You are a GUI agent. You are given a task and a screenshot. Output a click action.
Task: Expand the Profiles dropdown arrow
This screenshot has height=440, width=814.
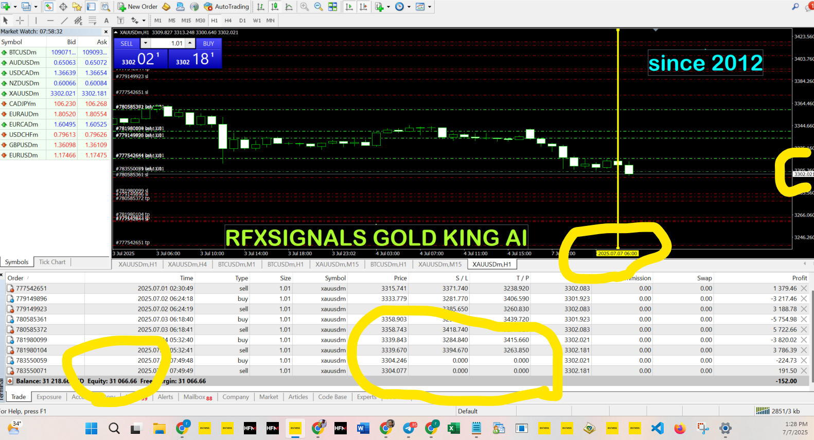click(36, 7)
